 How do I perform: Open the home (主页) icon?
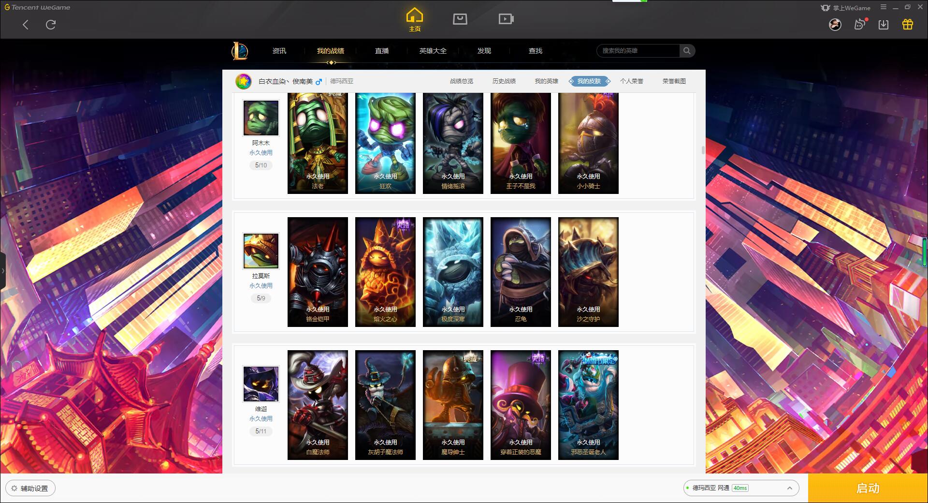[x=414, y=20]
